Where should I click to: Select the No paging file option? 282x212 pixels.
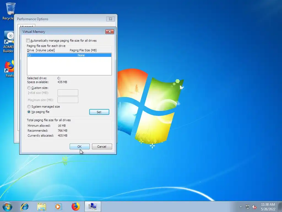point(29,112)
